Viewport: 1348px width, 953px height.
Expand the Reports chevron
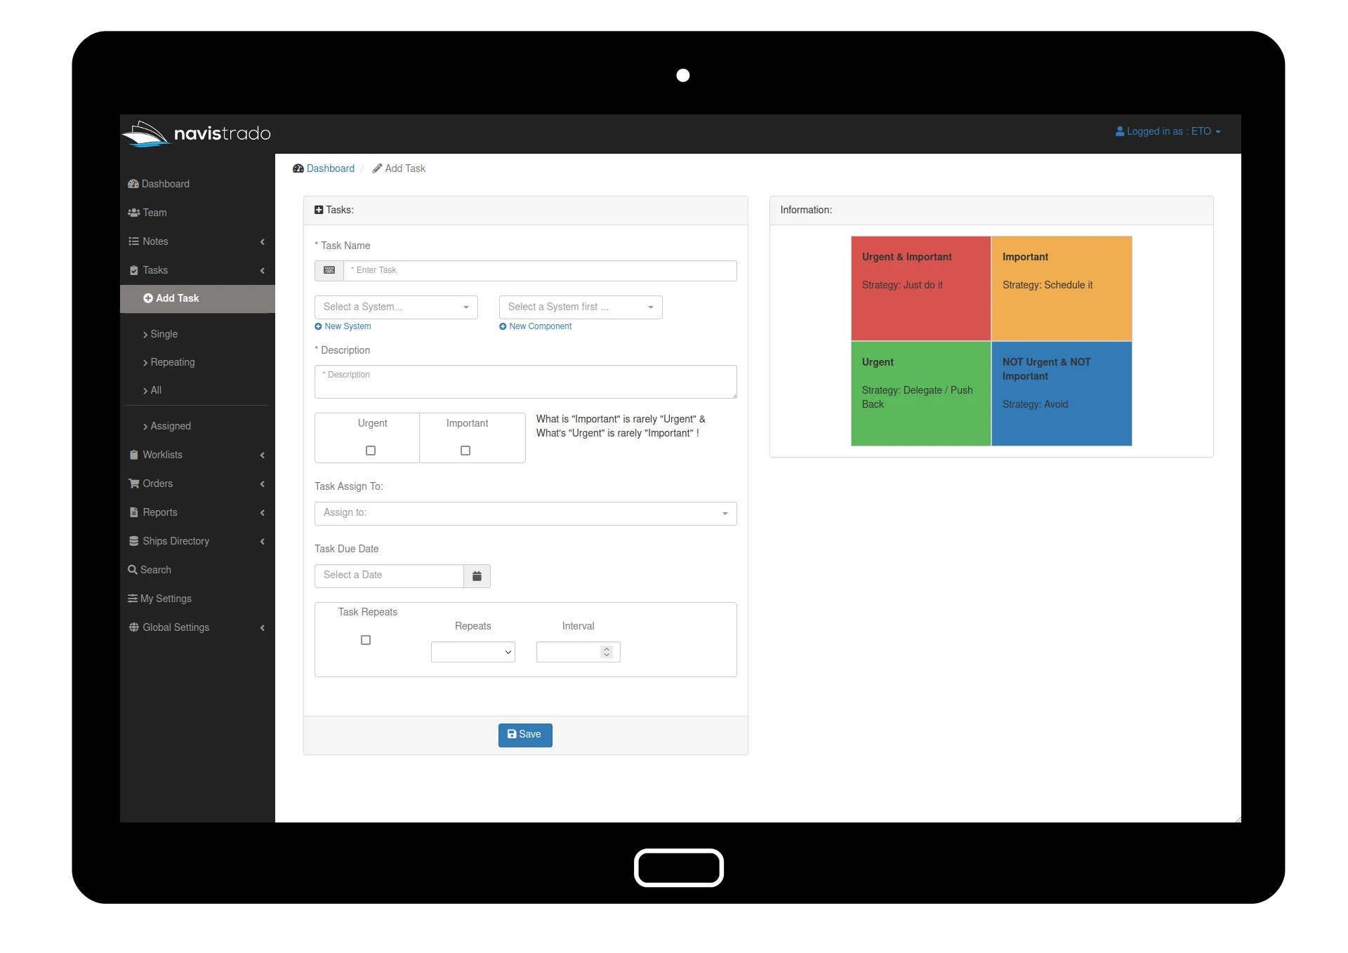(263, 512)
